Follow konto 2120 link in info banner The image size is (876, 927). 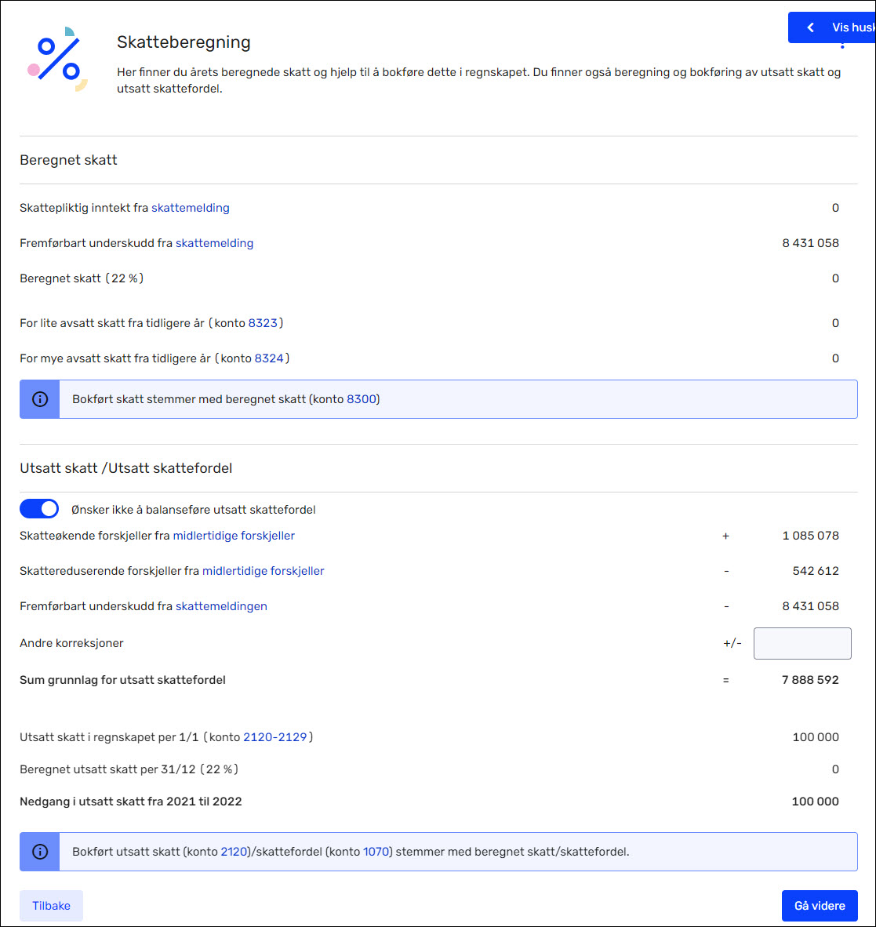point(234,852)
